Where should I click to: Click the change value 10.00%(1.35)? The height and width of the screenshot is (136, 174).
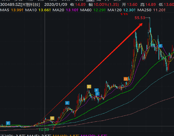(x=106, y=4)
